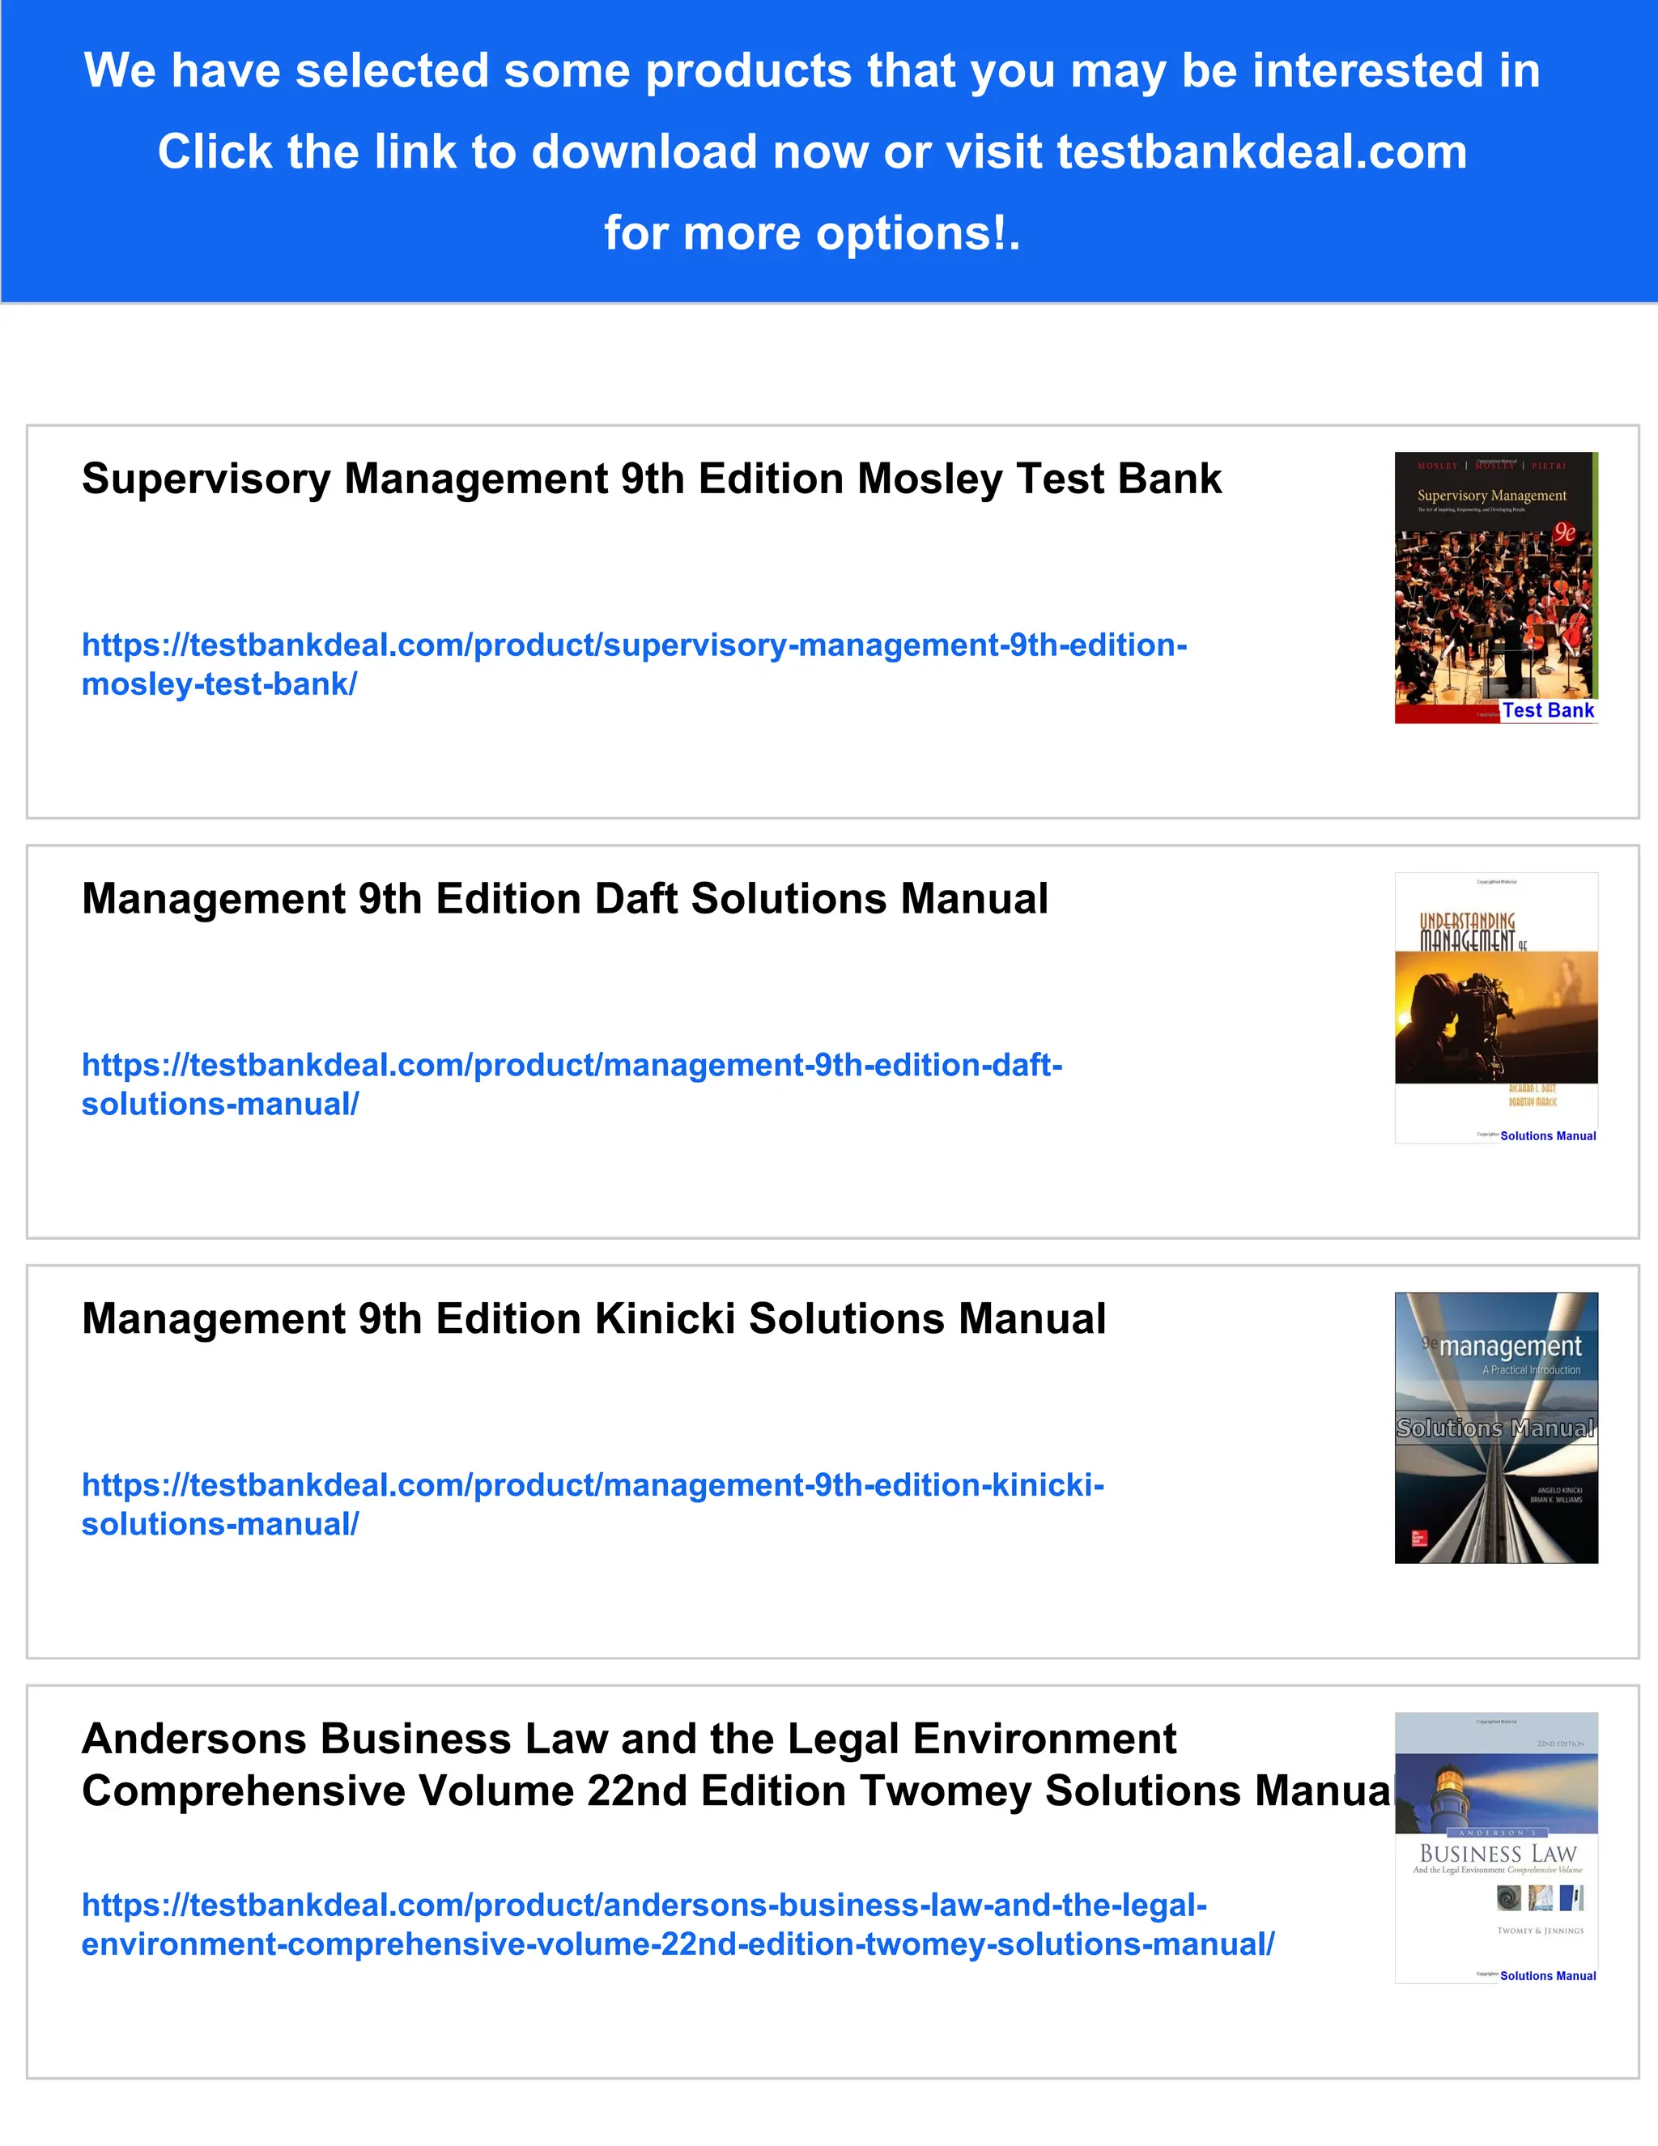Click the 'We have selected some products' headline
The width and height of the screenshot is (1658, 2146).
tap(811, 70)
